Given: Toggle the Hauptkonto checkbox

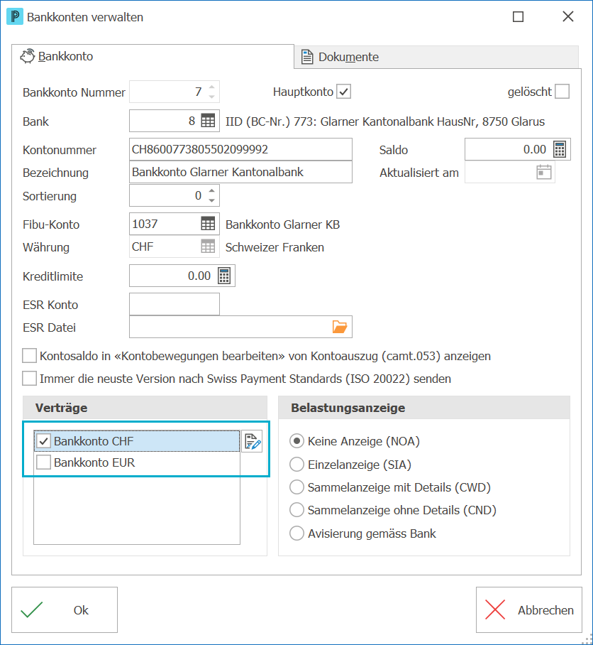Looking at the screenshot, I should pos(344,92).
